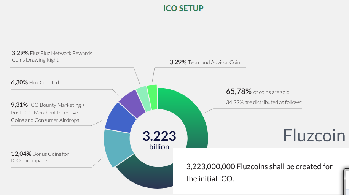
Task: Click the window edge at bottom-right corner
Action: [x=346, y=182]
